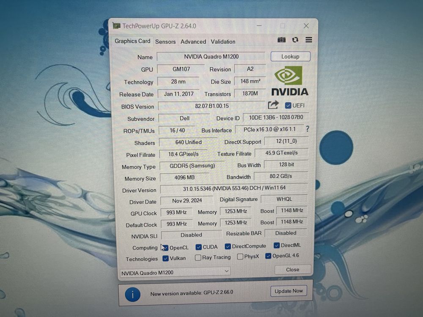
Task: Click the refresh icon in GPU-Z
Action: click(295, 40)
